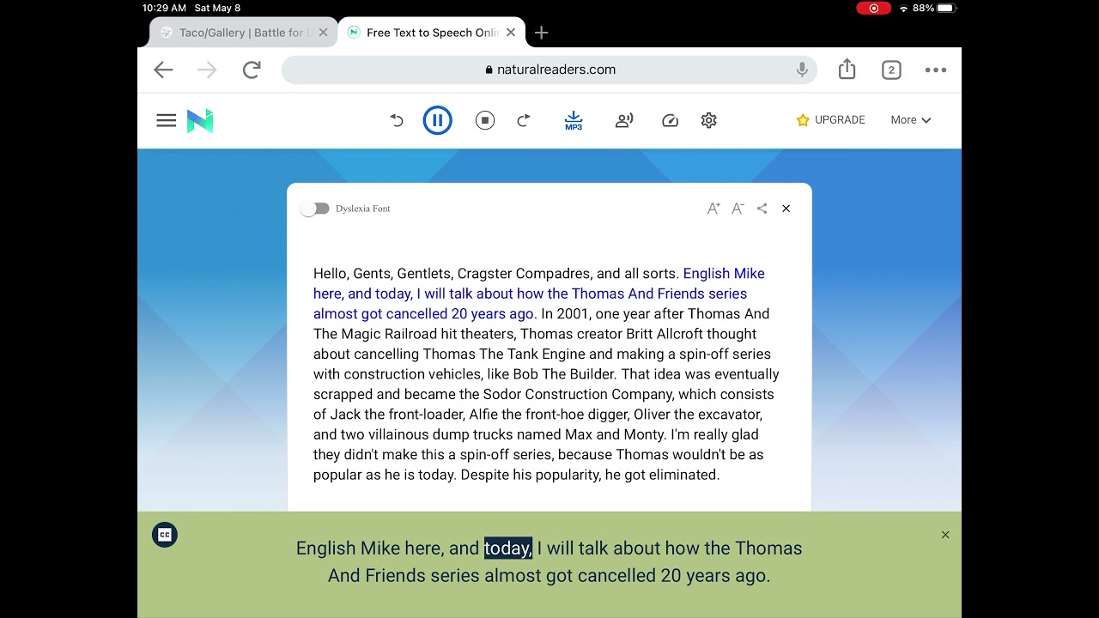Click the NaturalReaders N logo
The height and width of the screenshot is (618, 1099).
[x=200, y=121]
